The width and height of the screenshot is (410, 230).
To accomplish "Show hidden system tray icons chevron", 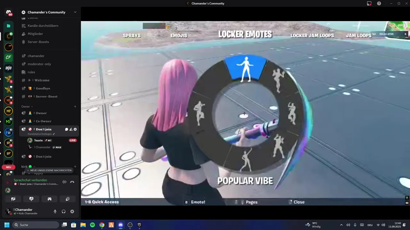I will (341, 225).
